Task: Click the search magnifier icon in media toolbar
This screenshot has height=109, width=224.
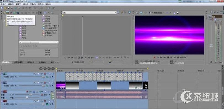Action: point(52,13)
